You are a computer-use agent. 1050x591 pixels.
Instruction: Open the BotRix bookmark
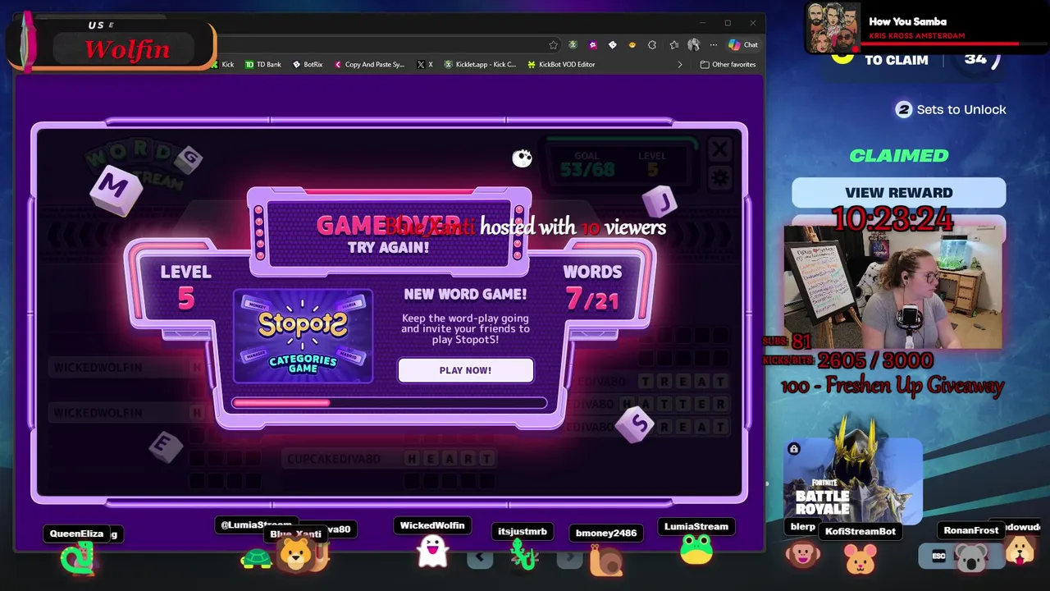pos(308,64)
